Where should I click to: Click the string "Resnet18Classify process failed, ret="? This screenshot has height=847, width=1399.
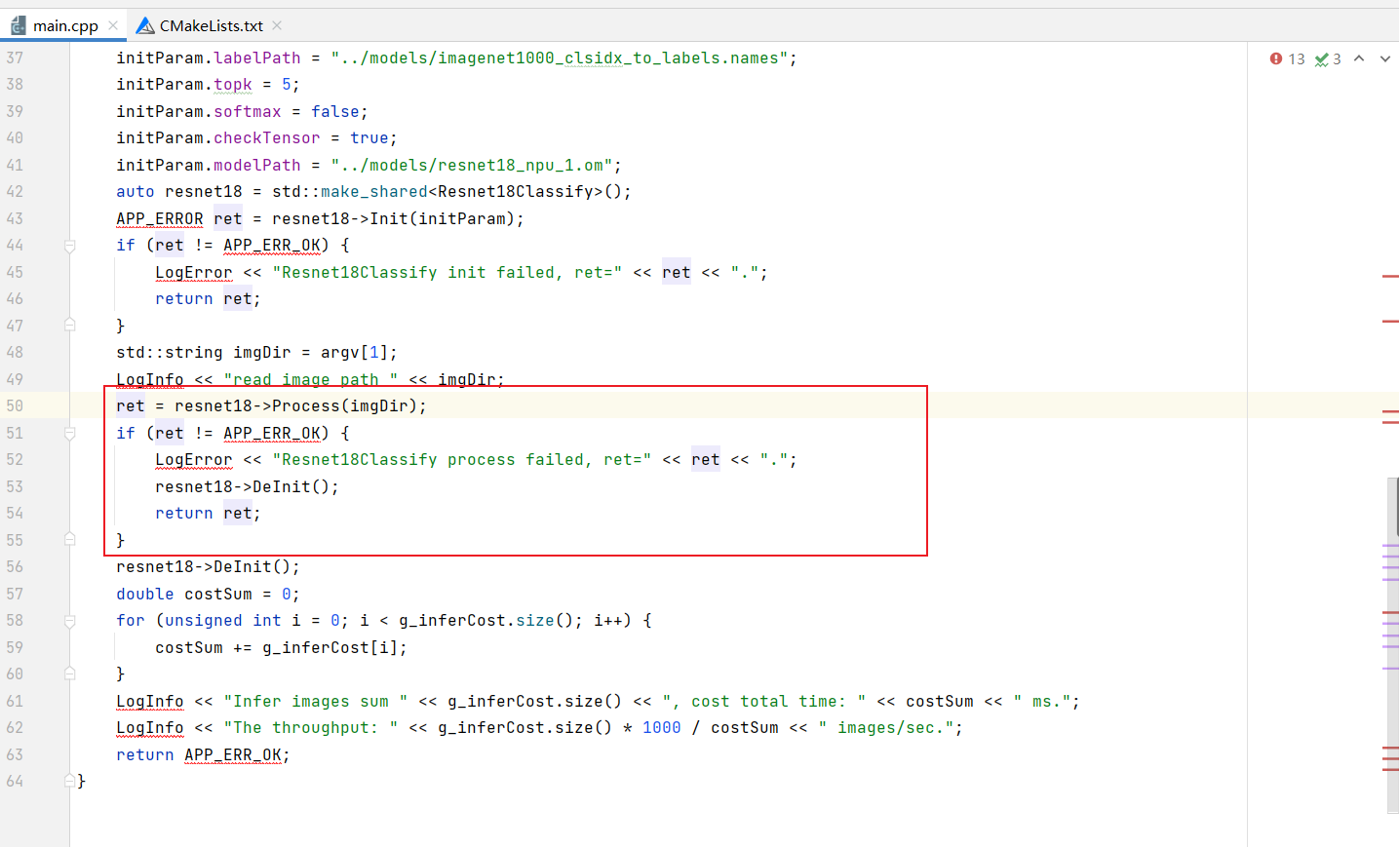click(462, 460)
